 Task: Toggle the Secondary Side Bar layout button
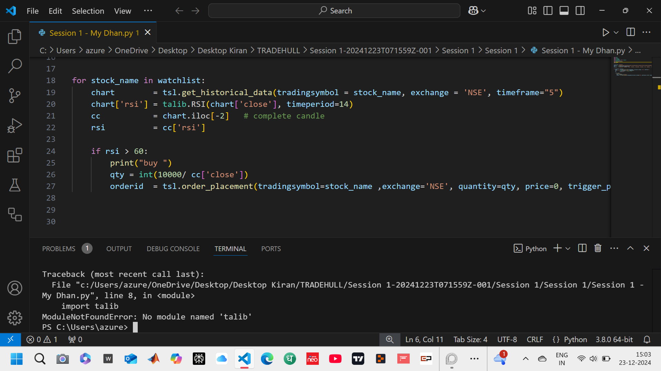tap(580, 11)
